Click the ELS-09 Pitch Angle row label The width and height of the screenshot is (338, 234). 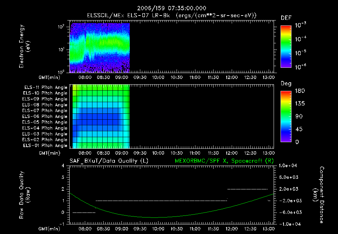coord(45,99)
